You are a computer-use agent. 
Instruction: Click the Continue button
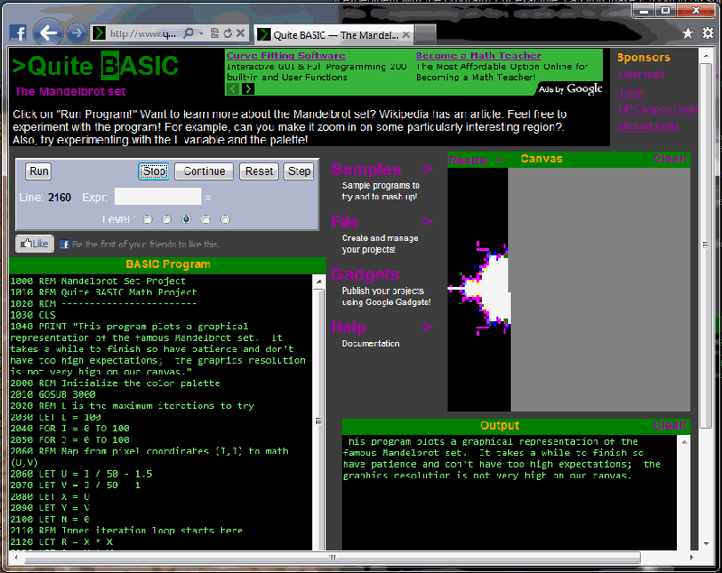coord(204,171)
